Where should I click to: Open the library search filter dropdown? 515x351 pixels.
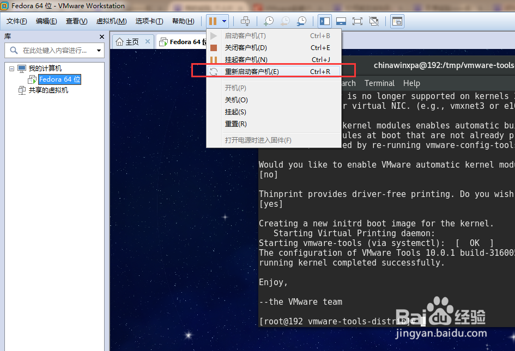99,51
